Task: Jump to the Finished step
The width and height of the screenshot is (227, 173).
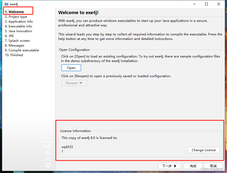Action: click(x=14, y=55)
